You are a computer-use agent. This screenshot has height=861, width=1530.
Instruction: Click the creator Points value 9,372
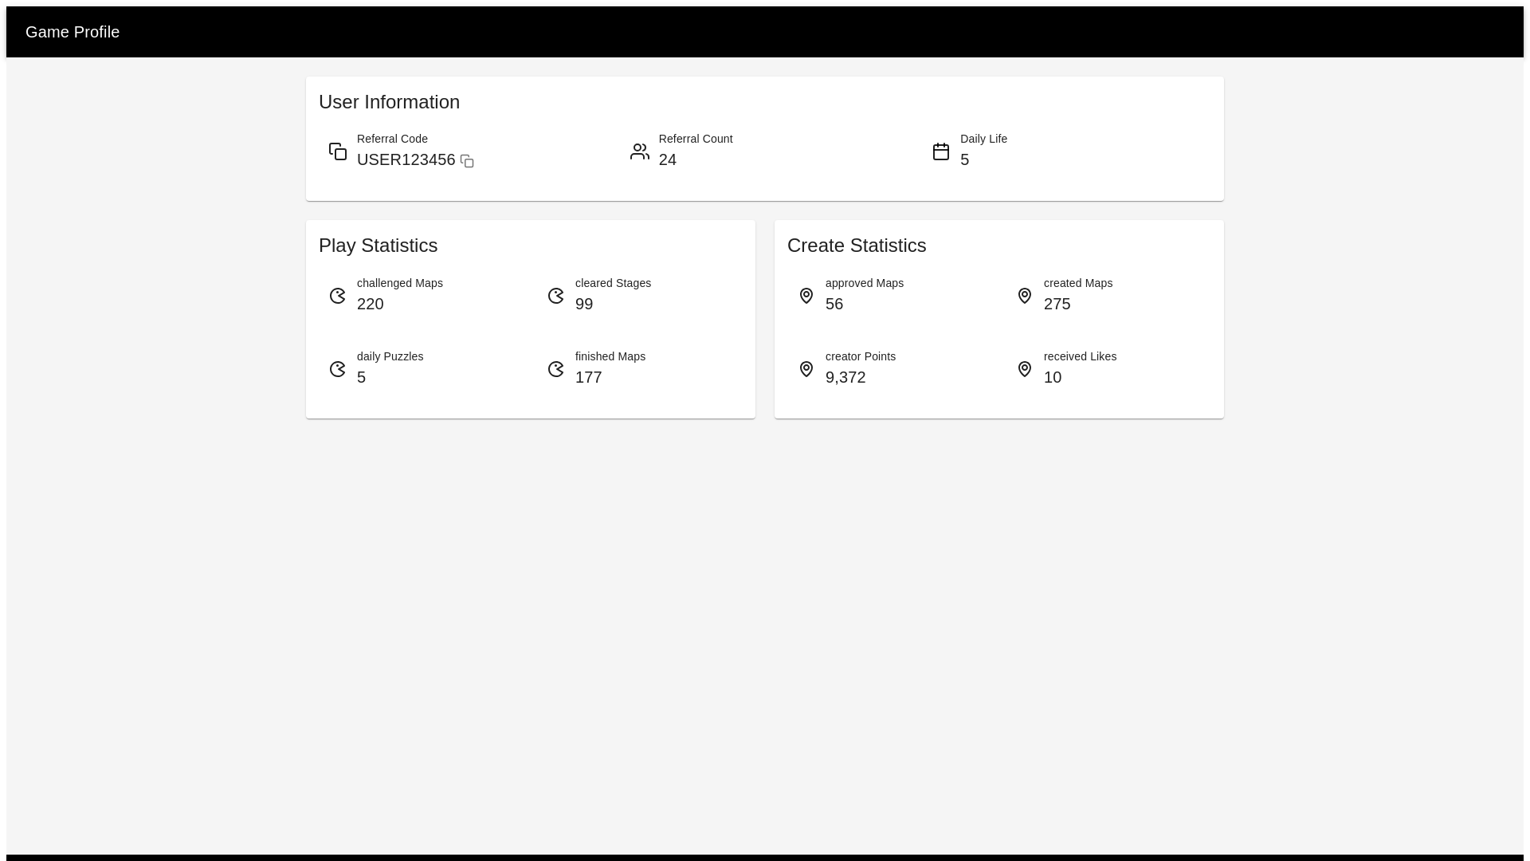pos(845,377)
